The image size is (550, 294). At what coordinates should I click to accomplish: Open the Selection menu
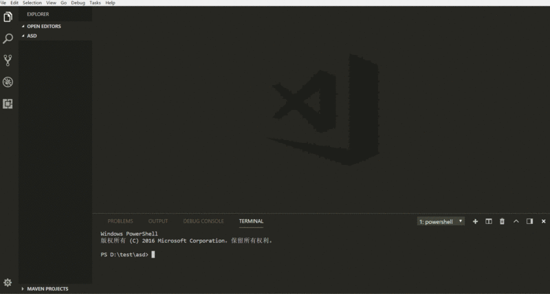click(32, 3)
